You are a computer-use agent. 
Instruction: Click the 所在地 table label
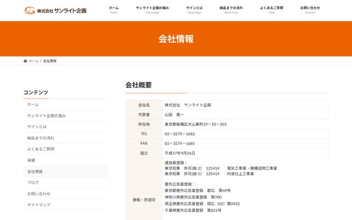[x=144, y=124]
